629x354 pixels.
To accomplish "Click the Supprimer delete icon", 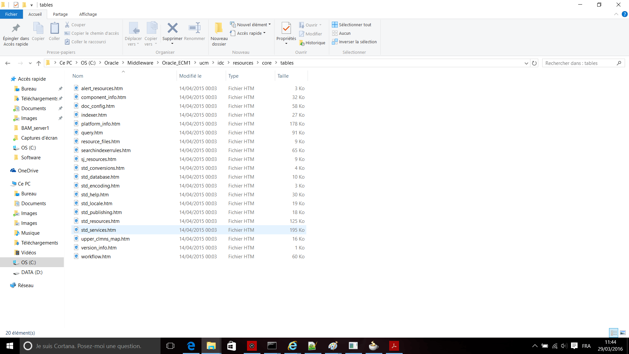I will [x=172, y=29].
